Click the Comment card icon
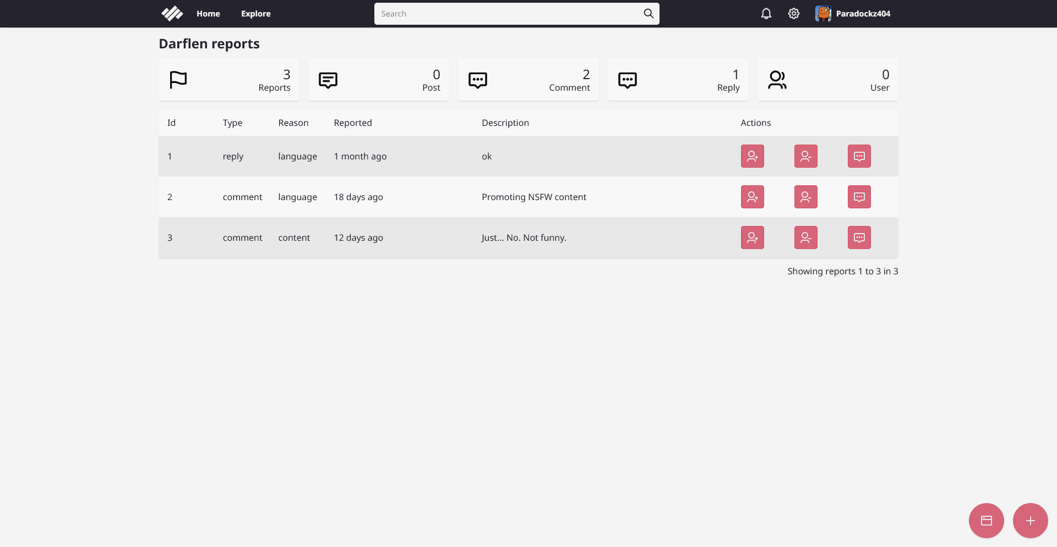 [478, 80]
